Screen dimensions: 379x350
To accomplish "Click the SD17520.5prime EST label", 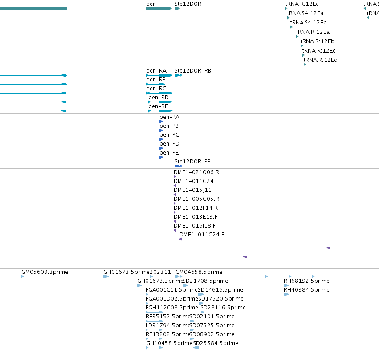I will (221, 299).
